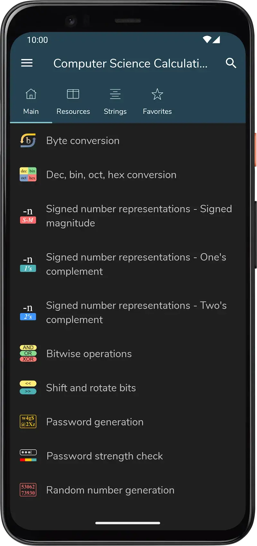Select the Bitwise operations list entry
The height and width of the screenshot is (546, 257).
click(89, 353)
